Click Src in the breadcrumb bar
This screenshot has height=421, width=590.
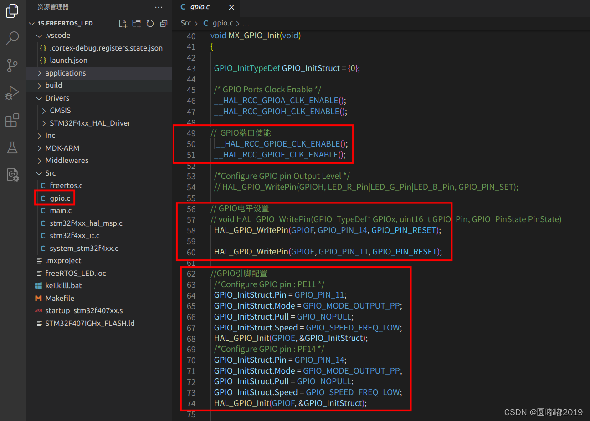click(186, 23)
